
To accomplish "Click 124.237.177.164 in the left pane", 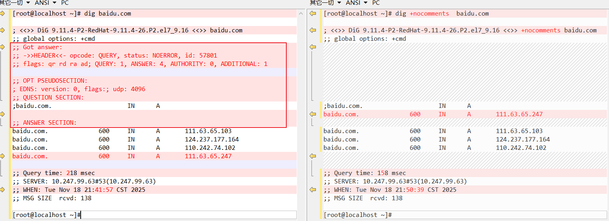I will (x=212, y=139).
